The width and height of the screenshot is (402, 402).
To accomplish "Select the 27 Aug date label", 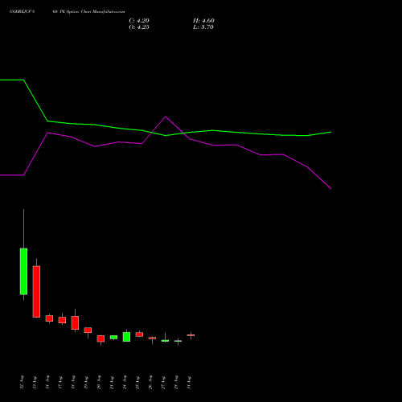I will (163, 382).
